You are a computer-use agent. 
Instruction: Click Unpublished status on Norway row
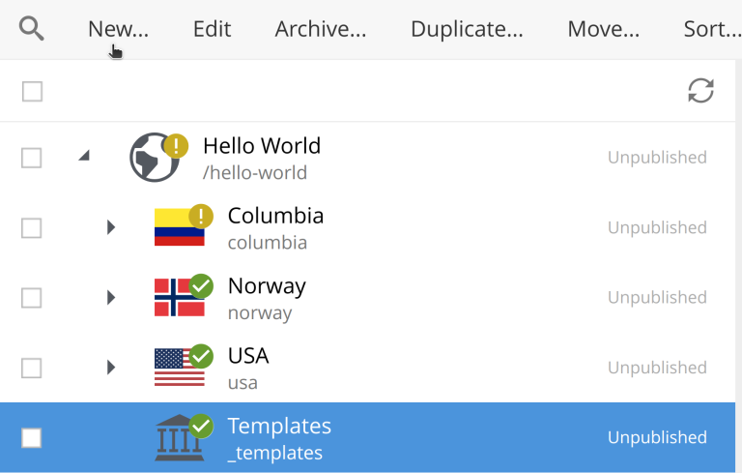[657, 297]
